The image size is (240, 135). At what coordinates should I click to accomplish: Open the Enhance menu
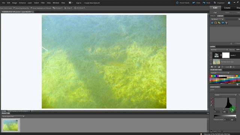pyautogui.click(x=22, y=3)
